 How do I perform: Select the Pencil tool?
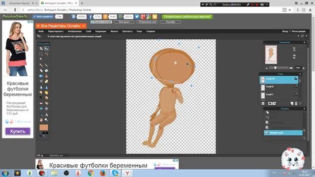click(41, 65)
